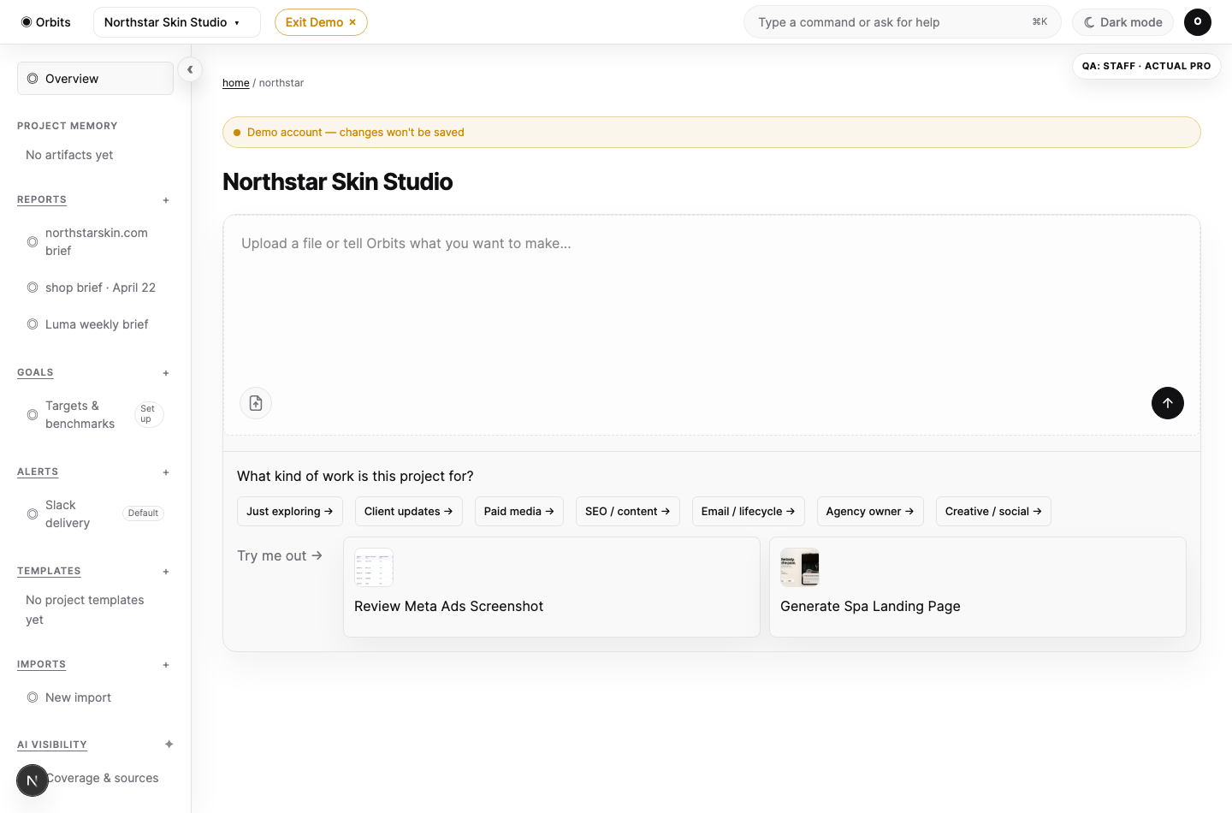The image size is (1232, 813).
Task: Submit prompt with the black arrow button
Action: point(1167,403)
